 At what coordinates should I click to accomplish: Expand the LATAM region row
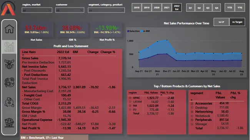130,102
